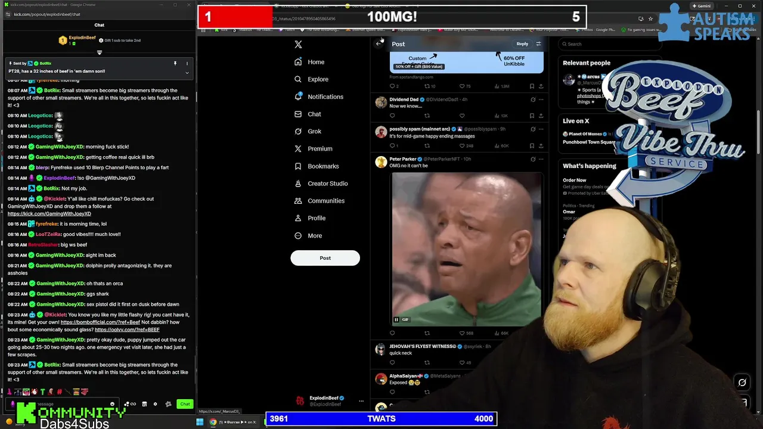
Task: Repost the Peter Parker reply
Action: (x=427, y=333)
